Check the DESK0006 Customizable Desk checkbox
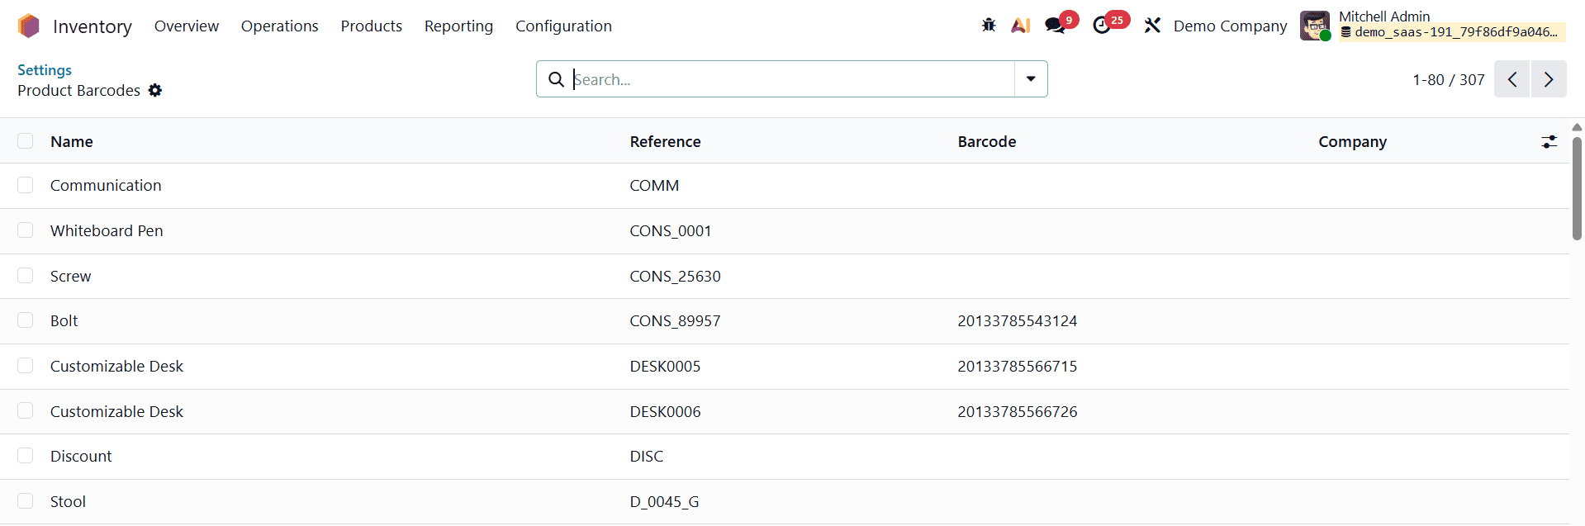Screen dimensions: 1585x526 coord(26,411)
